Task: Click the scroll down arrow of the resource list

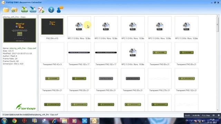Action: click(218, 110)
